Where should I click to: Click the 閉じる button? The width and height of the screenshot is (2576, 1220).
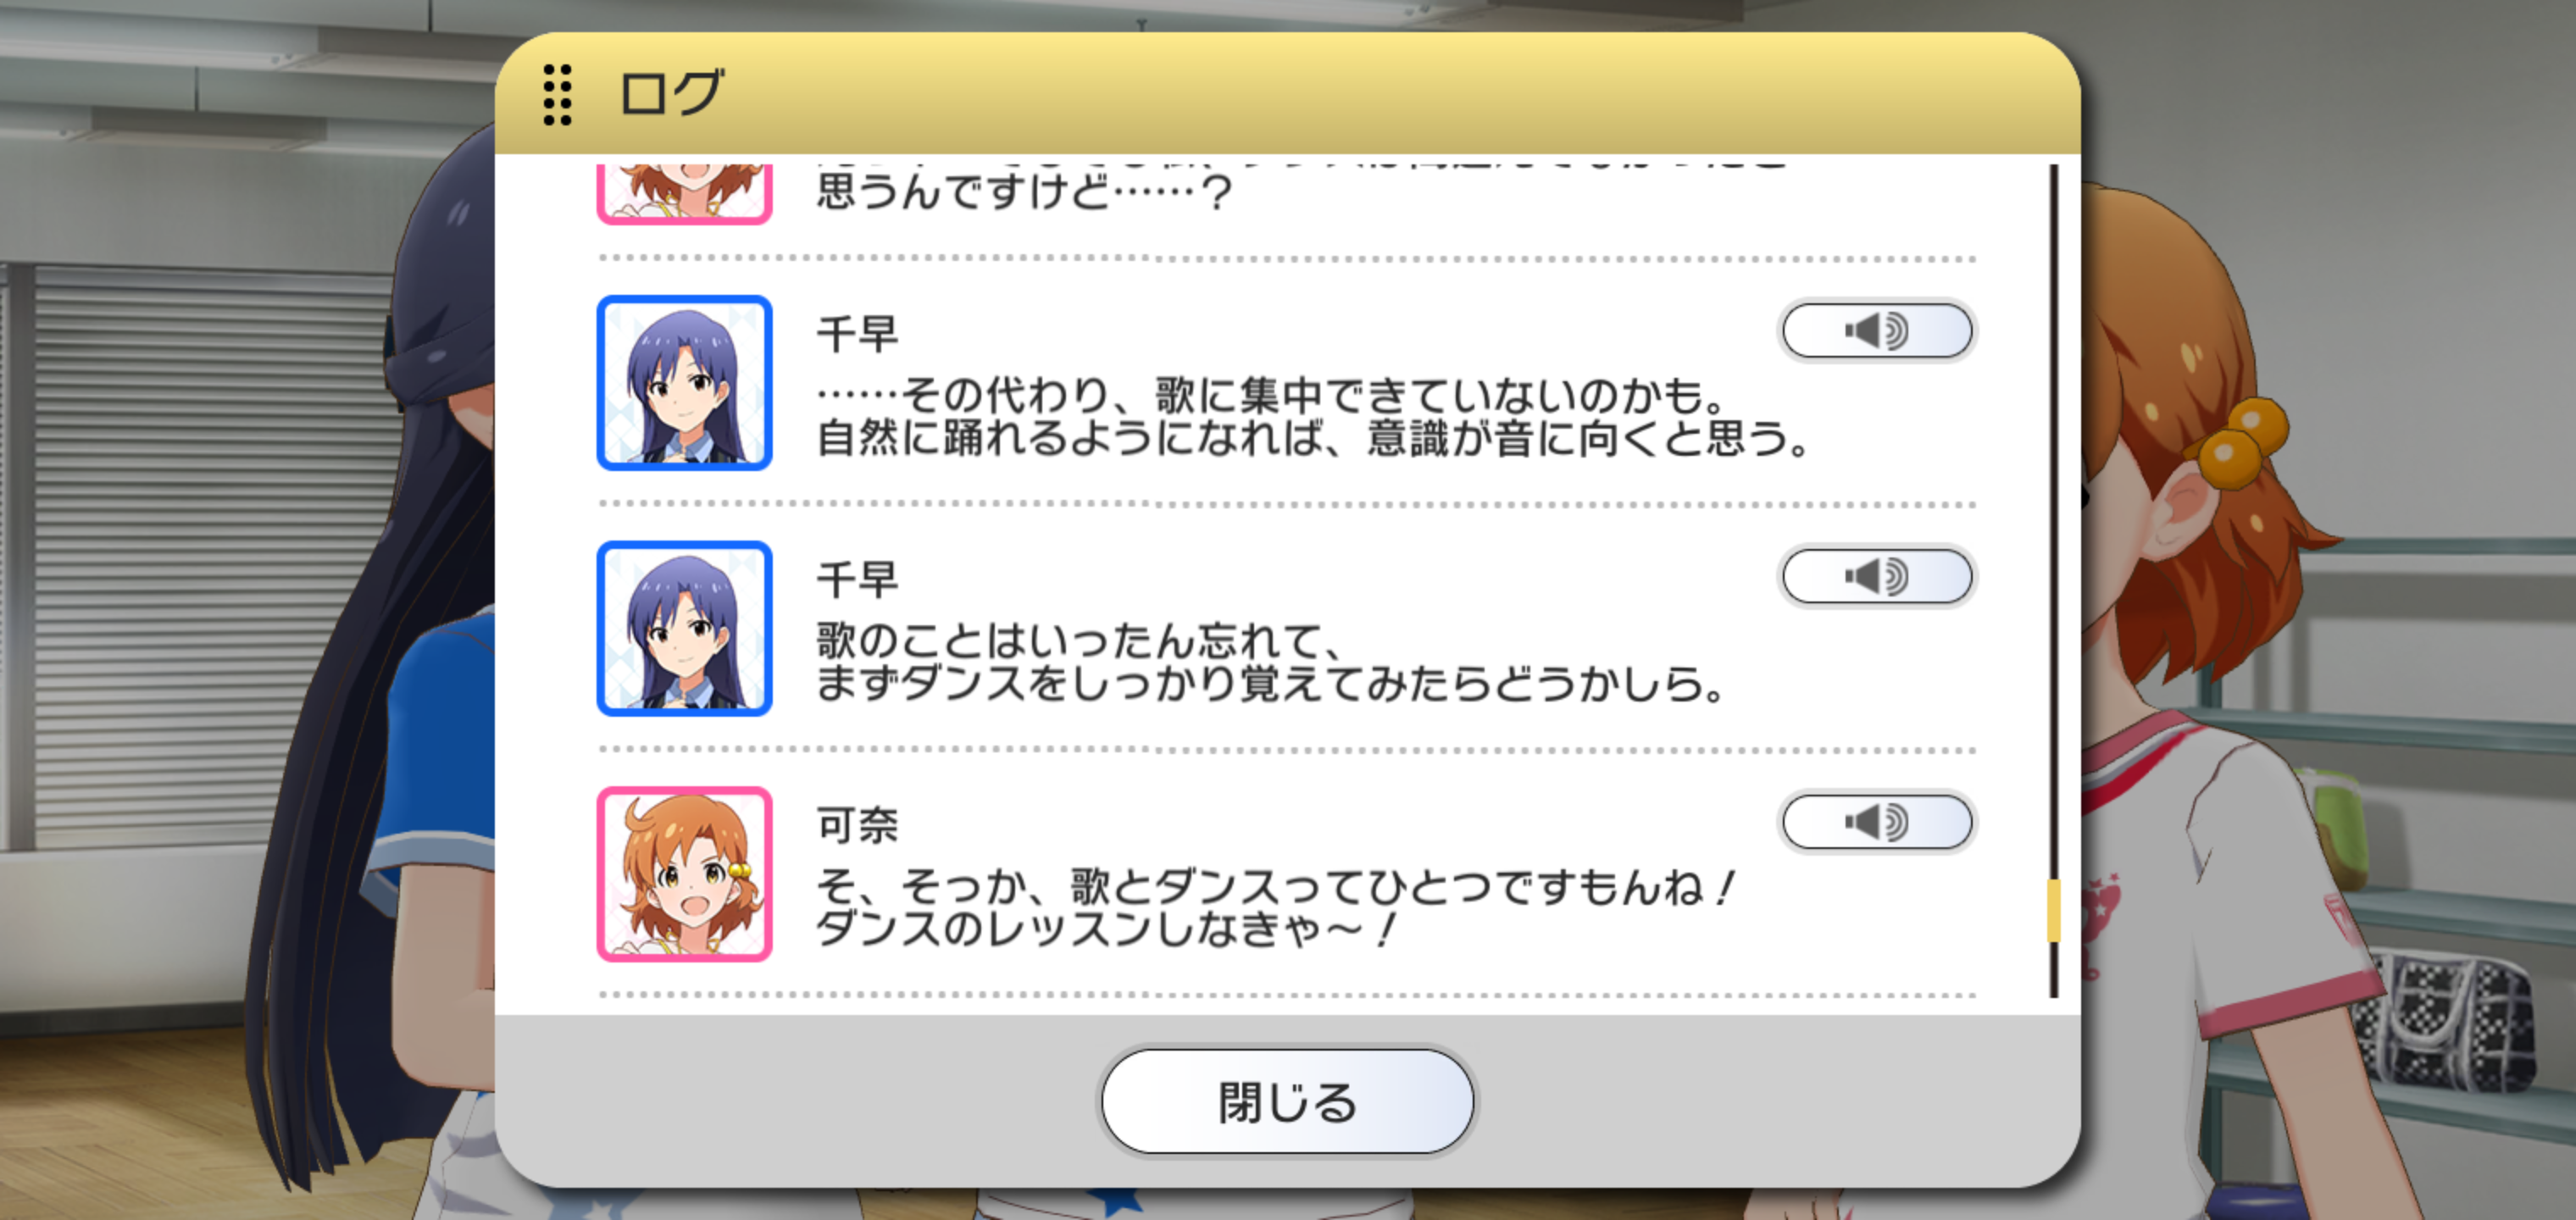point(1287,1101)
